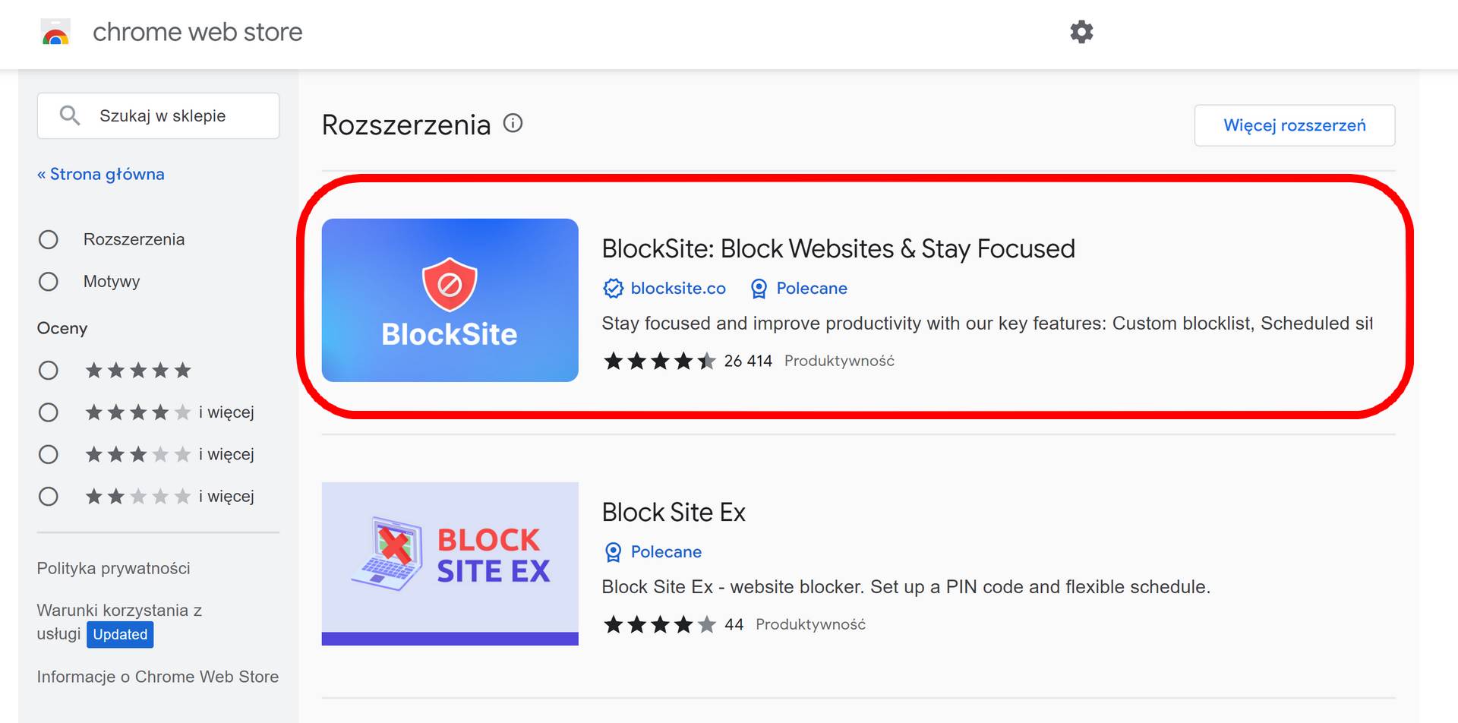Click the Chrome Web Store rainbow logo
Viewport: 1458px width, 723px height.
[55, 33]
